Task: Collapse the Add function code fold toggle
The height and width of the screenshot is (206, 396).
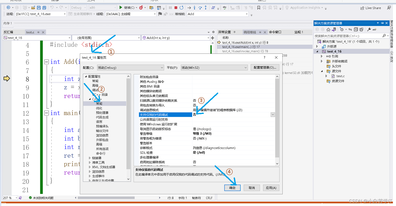Action: pyautogui.click(x=46, y=62)
